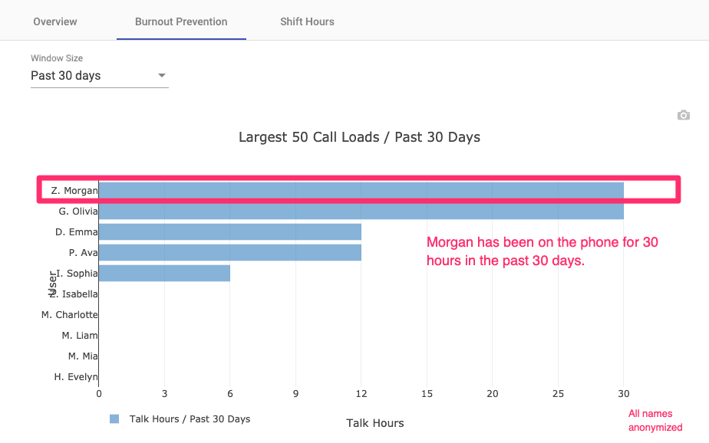
Task: Select the bar for D. Emma
Action: pyautogui.click(x=230, y=231)
